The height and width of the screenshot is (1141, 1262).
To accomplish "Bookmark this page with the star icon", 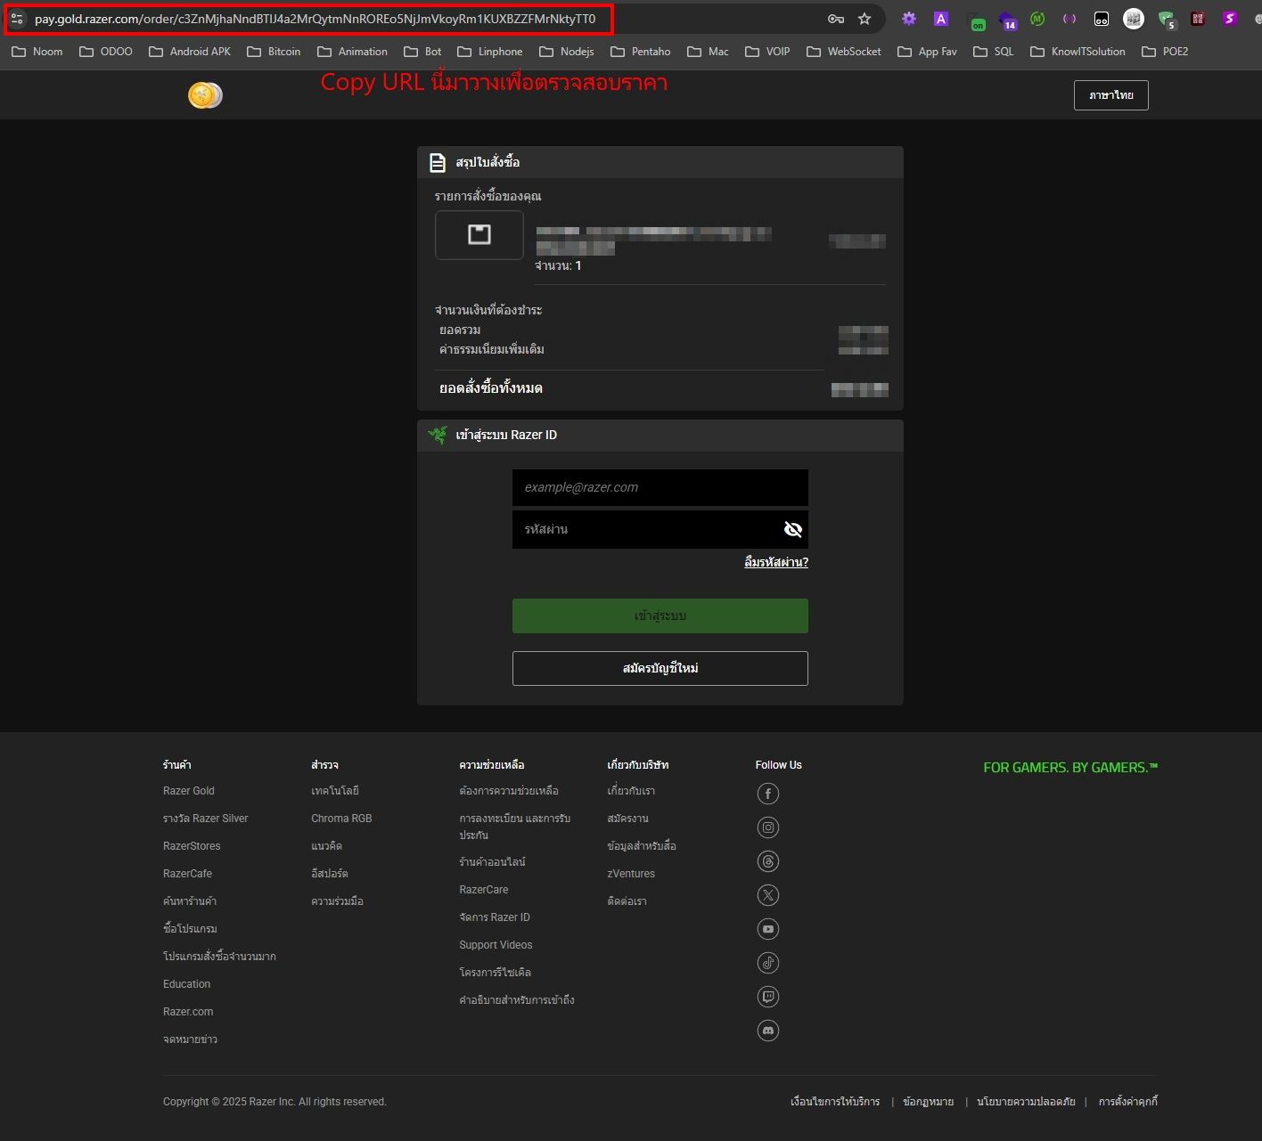I will pyautogui.click(x=864, y=19).
